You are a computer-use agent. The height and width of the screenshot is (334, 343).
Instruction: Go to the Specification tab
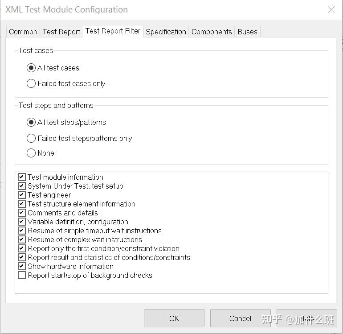click(x=166, y=32)
